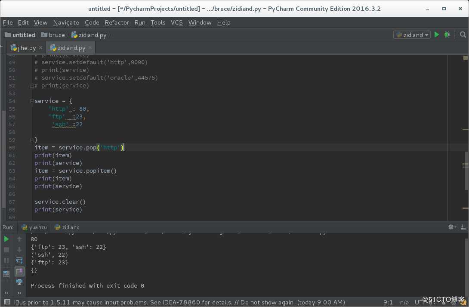Open the Window menu
Viewport: 469px width, 307px height.
pyautogui.click(x=200, y=22)
